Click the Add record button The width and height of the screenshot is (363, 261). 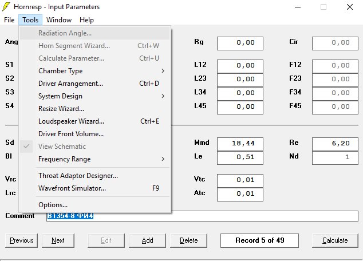pos(148,240)
